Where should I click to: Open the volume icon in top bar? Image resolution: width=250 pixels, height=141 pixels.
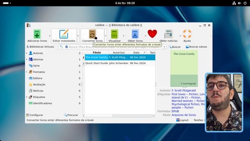pos(239,3)
